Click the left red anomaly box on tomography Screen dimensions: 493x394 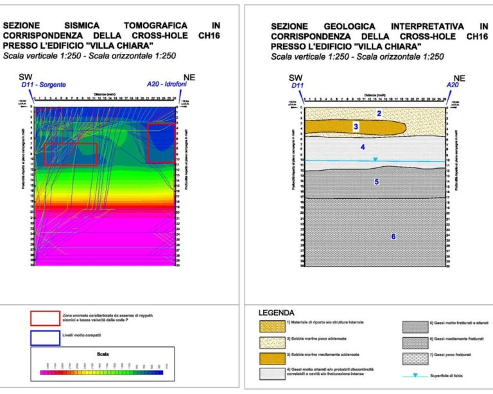[71, 154]
